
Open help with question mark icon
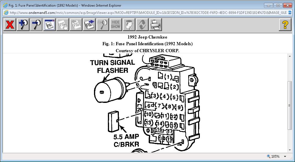coord(285,25)
